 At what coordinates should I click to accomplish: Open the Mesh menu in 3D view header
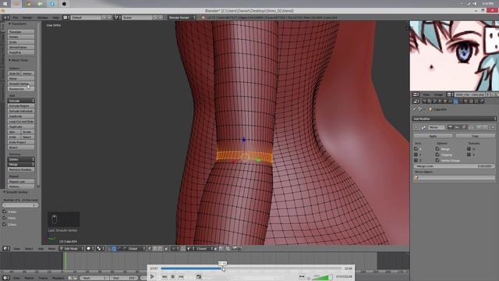(x=51, y=248)
